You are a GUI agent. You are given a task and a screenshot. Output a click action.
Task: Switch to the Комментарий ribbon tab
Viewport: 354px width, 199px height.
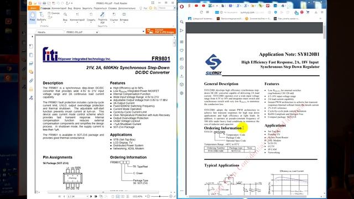coord(59,8)
